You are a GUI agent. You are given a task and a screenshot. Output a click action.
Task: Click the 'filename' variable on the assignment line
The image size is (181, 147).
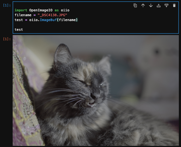pyautogui.click(x=23, y=15)
